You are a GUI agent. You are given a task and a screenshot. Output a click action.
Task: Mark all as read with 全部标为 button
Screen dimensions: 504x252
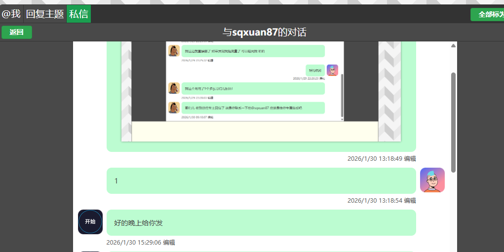tap(488, 14)
